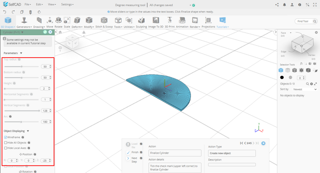The width and height of the screenshot is (320, 173).
Task: Toggle the wireframe sphere display mode
Action: 290,78
